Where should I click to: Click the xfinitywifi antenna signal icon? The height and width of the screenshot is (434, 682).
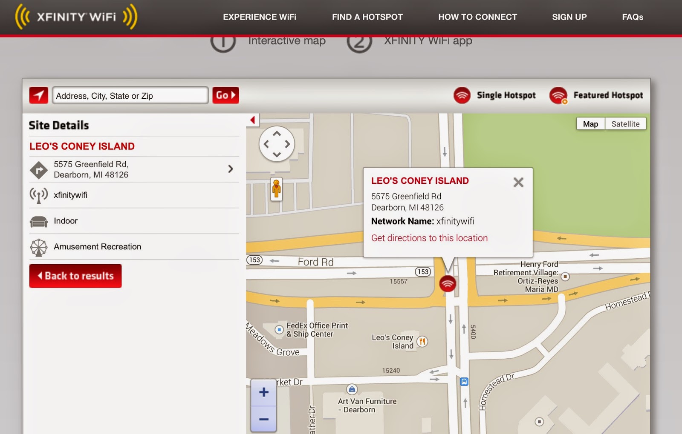(x=39, y=196)
